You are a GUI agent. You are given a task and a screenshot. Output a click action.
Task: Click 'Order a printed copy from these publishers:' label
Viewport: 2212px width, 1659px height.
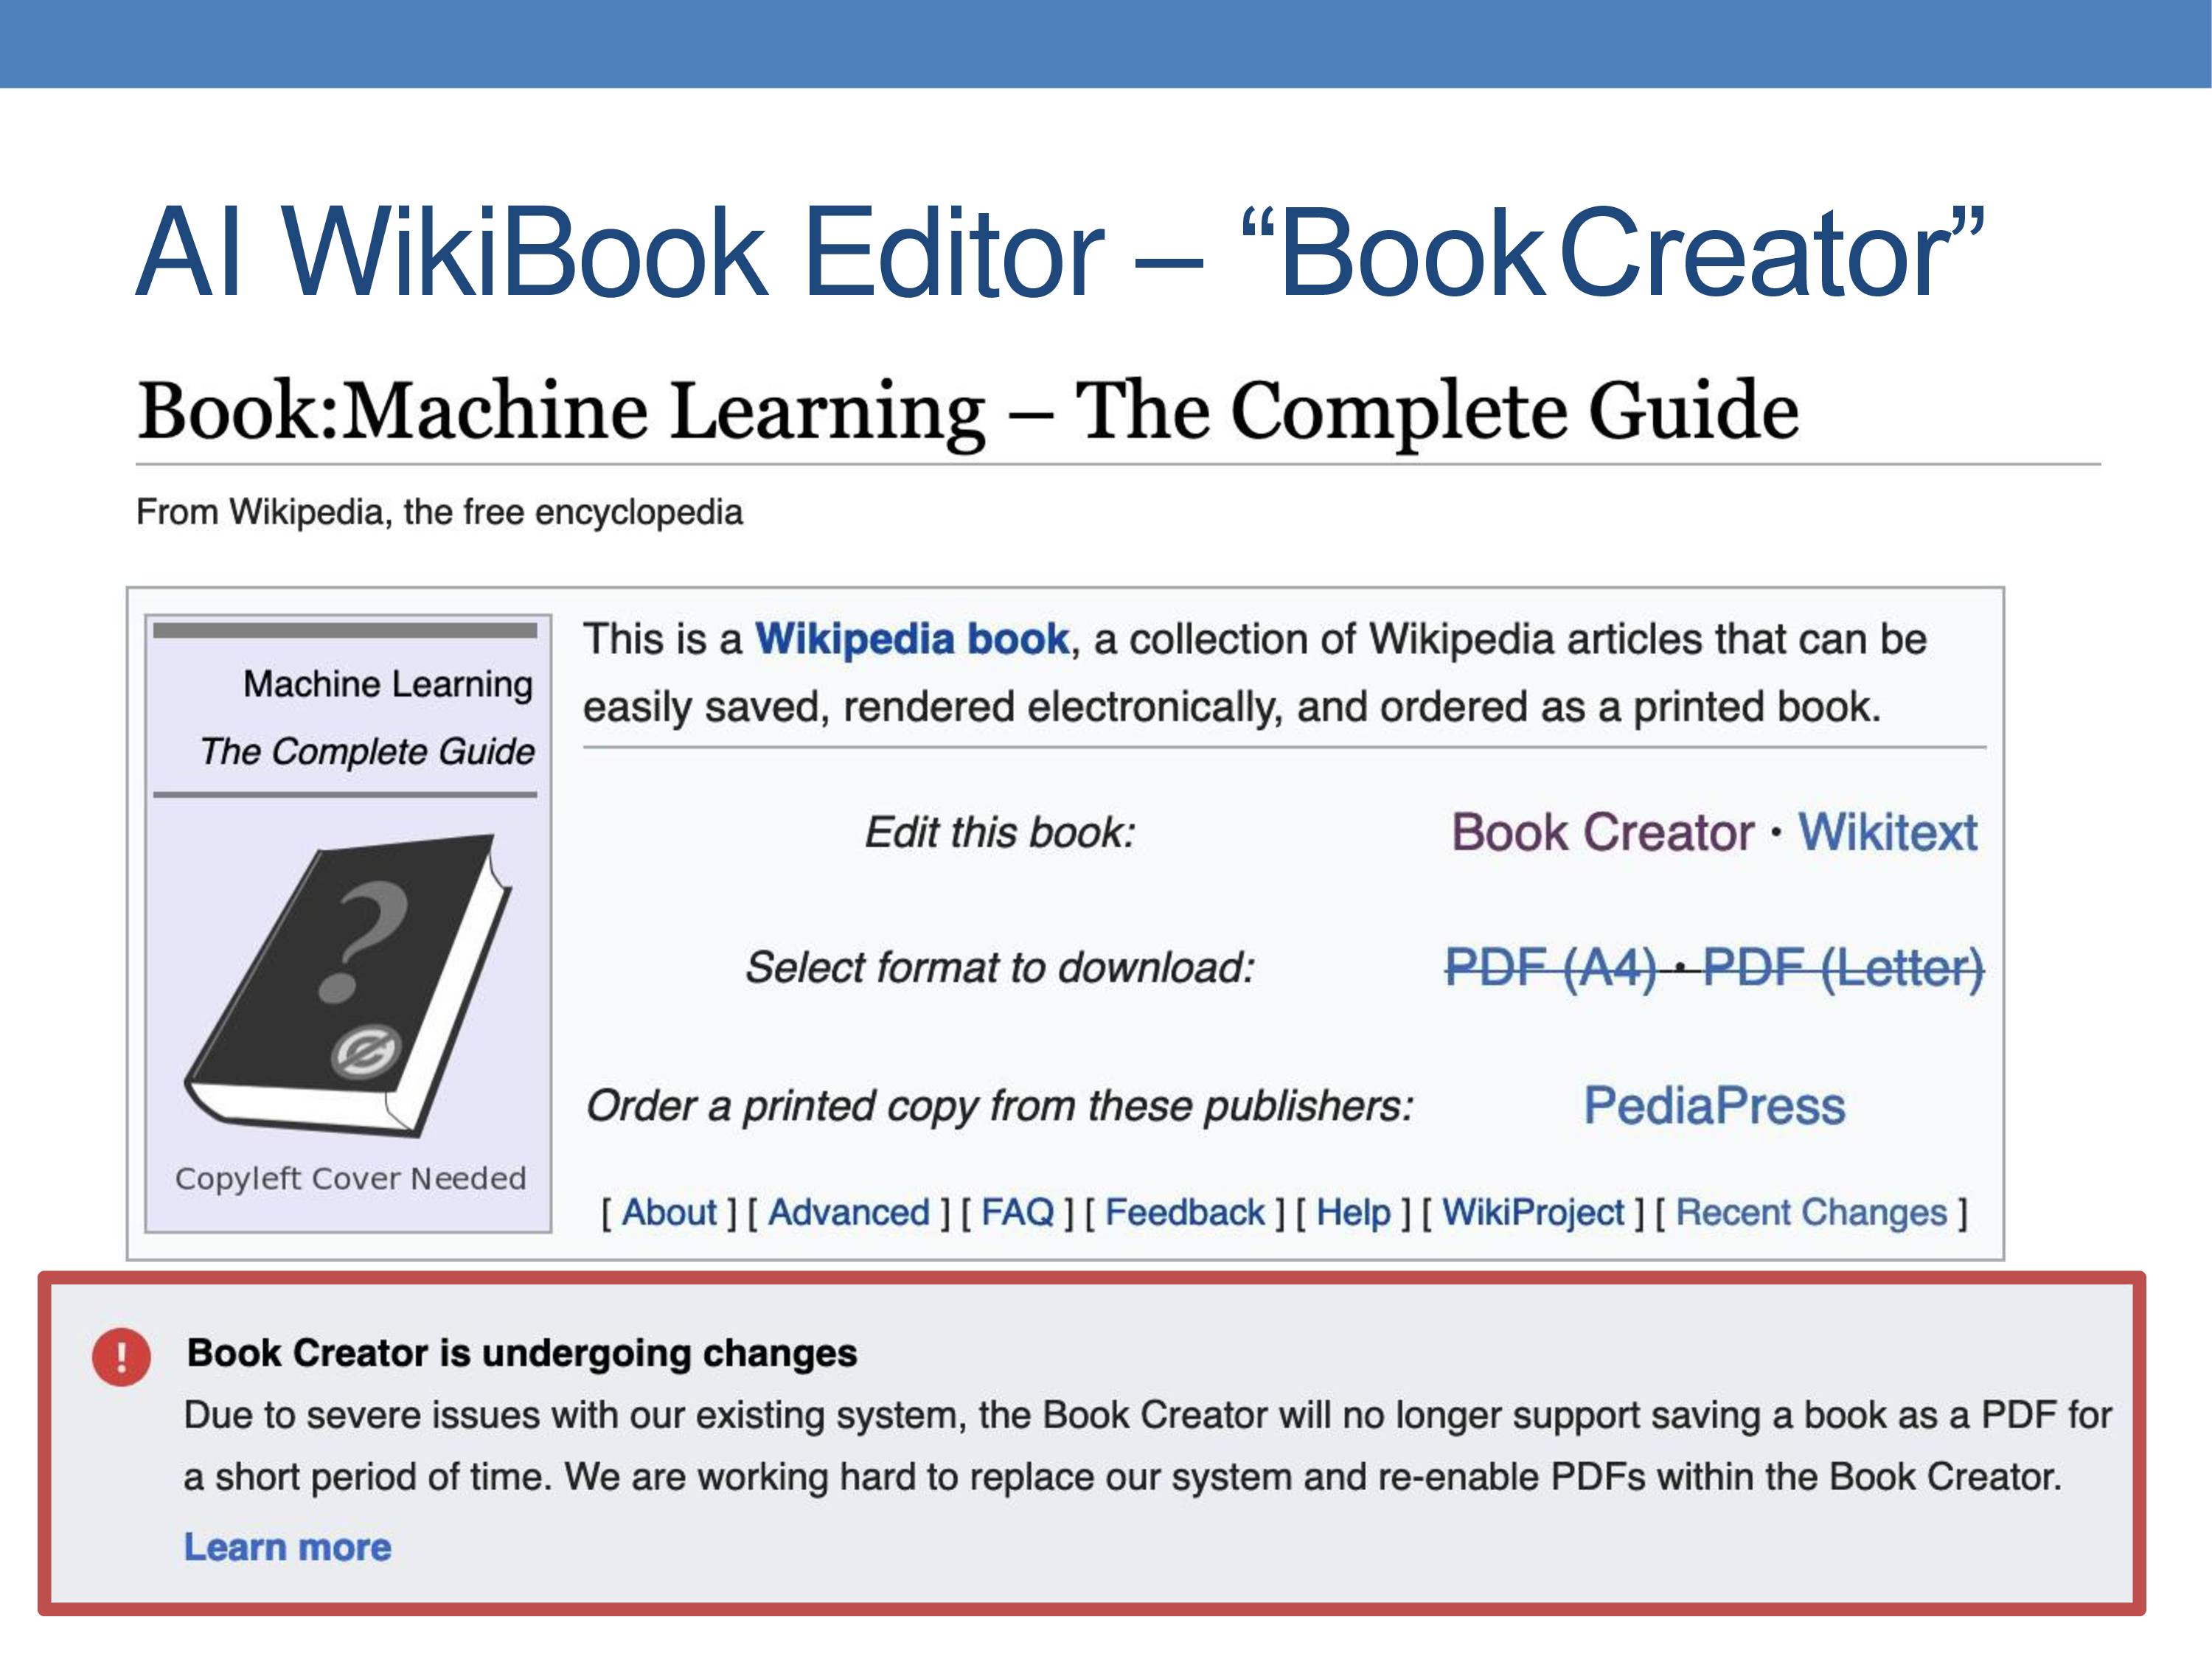point(1000,1106)
